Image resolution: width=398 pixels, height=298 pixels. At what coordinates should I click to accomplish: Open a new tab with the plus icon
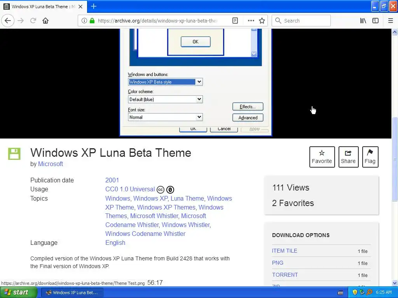tap(94, 6)
